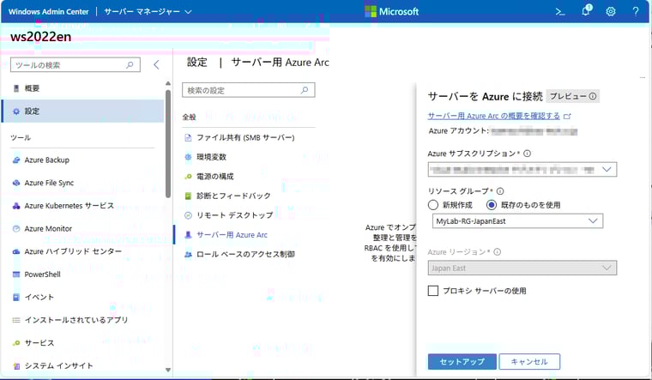Screen dimensions: 652x380
Task: Click the sidebar scrollbar up arrow
Action: (168, 83)
